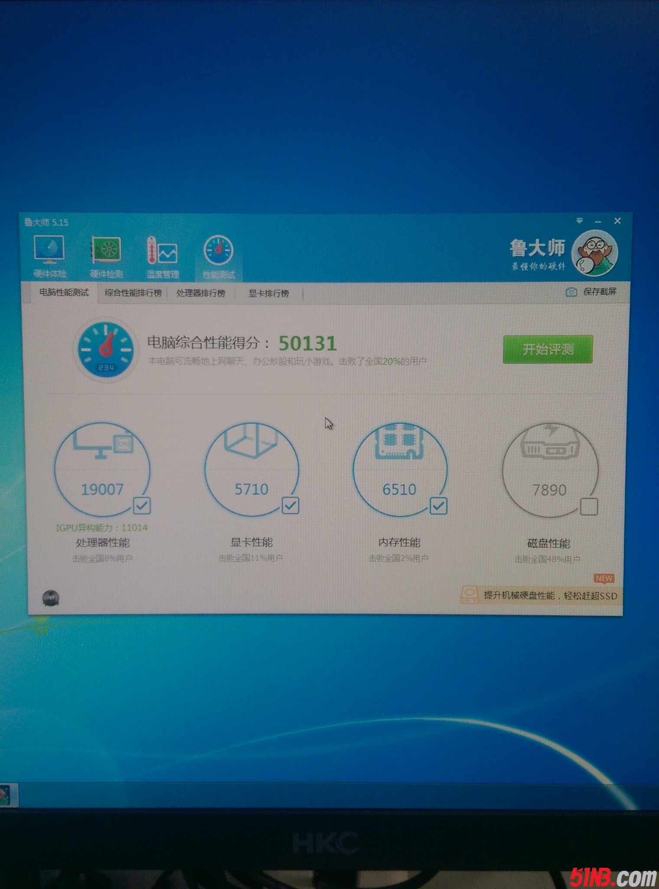Enable the 磁盘性能 test checkbox
The width and height of the screenshot is (659, 889).
pos(589,507)
